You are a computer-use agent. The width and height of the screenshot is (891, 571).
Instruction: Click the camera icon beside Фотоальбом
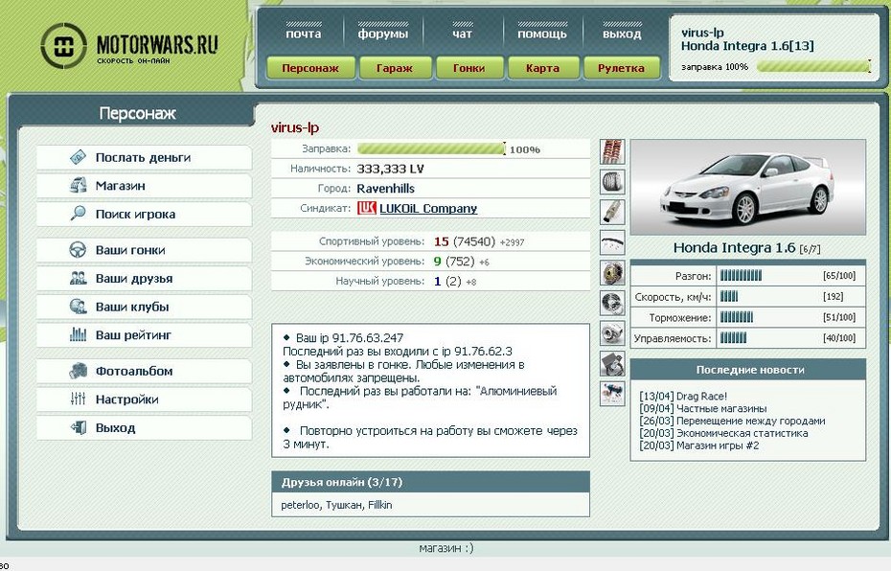coord(78,371)
